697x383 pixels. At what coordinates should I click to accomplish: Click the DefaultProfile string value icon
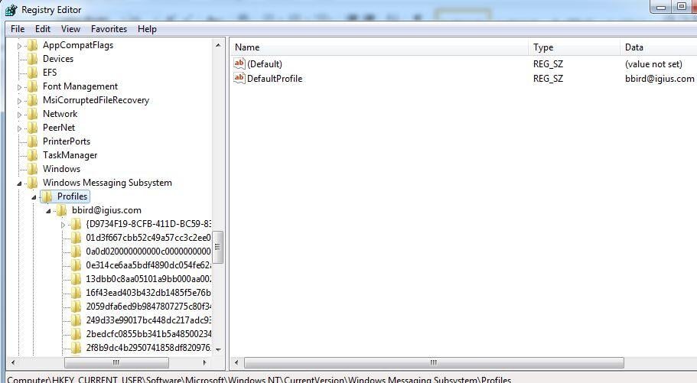tap(239, 78)
